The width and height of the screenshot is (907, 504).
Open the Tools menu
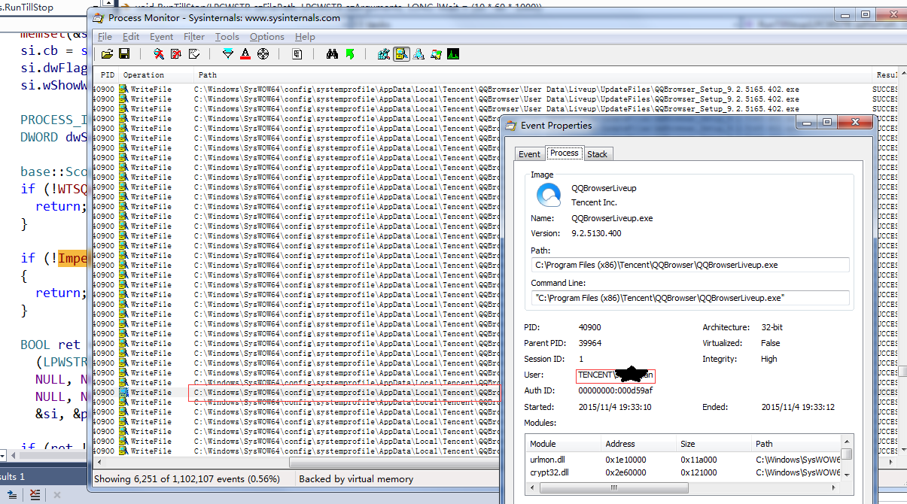pyautogui.click(x=227, y=37)
